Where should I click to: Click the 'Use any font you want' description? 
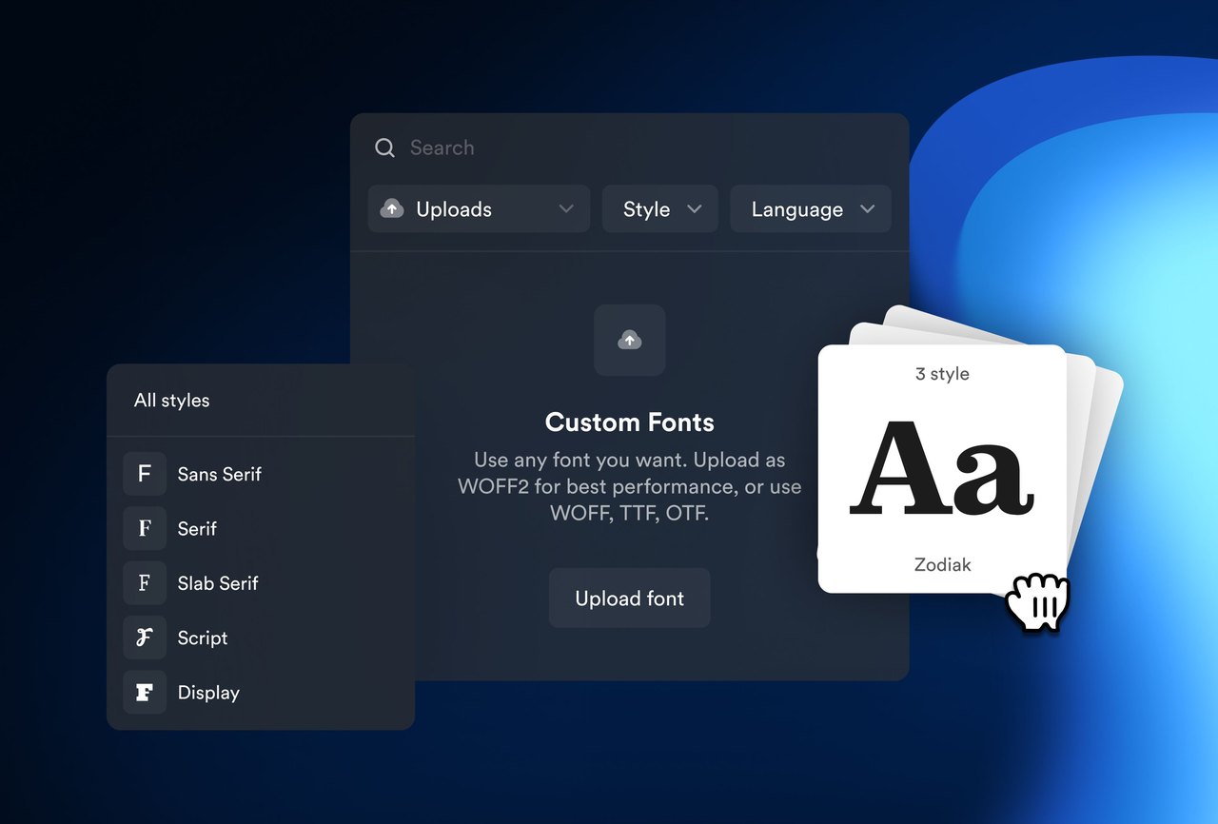click(630, 486)
